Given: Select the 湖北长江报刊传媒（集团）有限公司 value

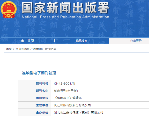Looking at the screenshot, I should [x=79, y=112].
